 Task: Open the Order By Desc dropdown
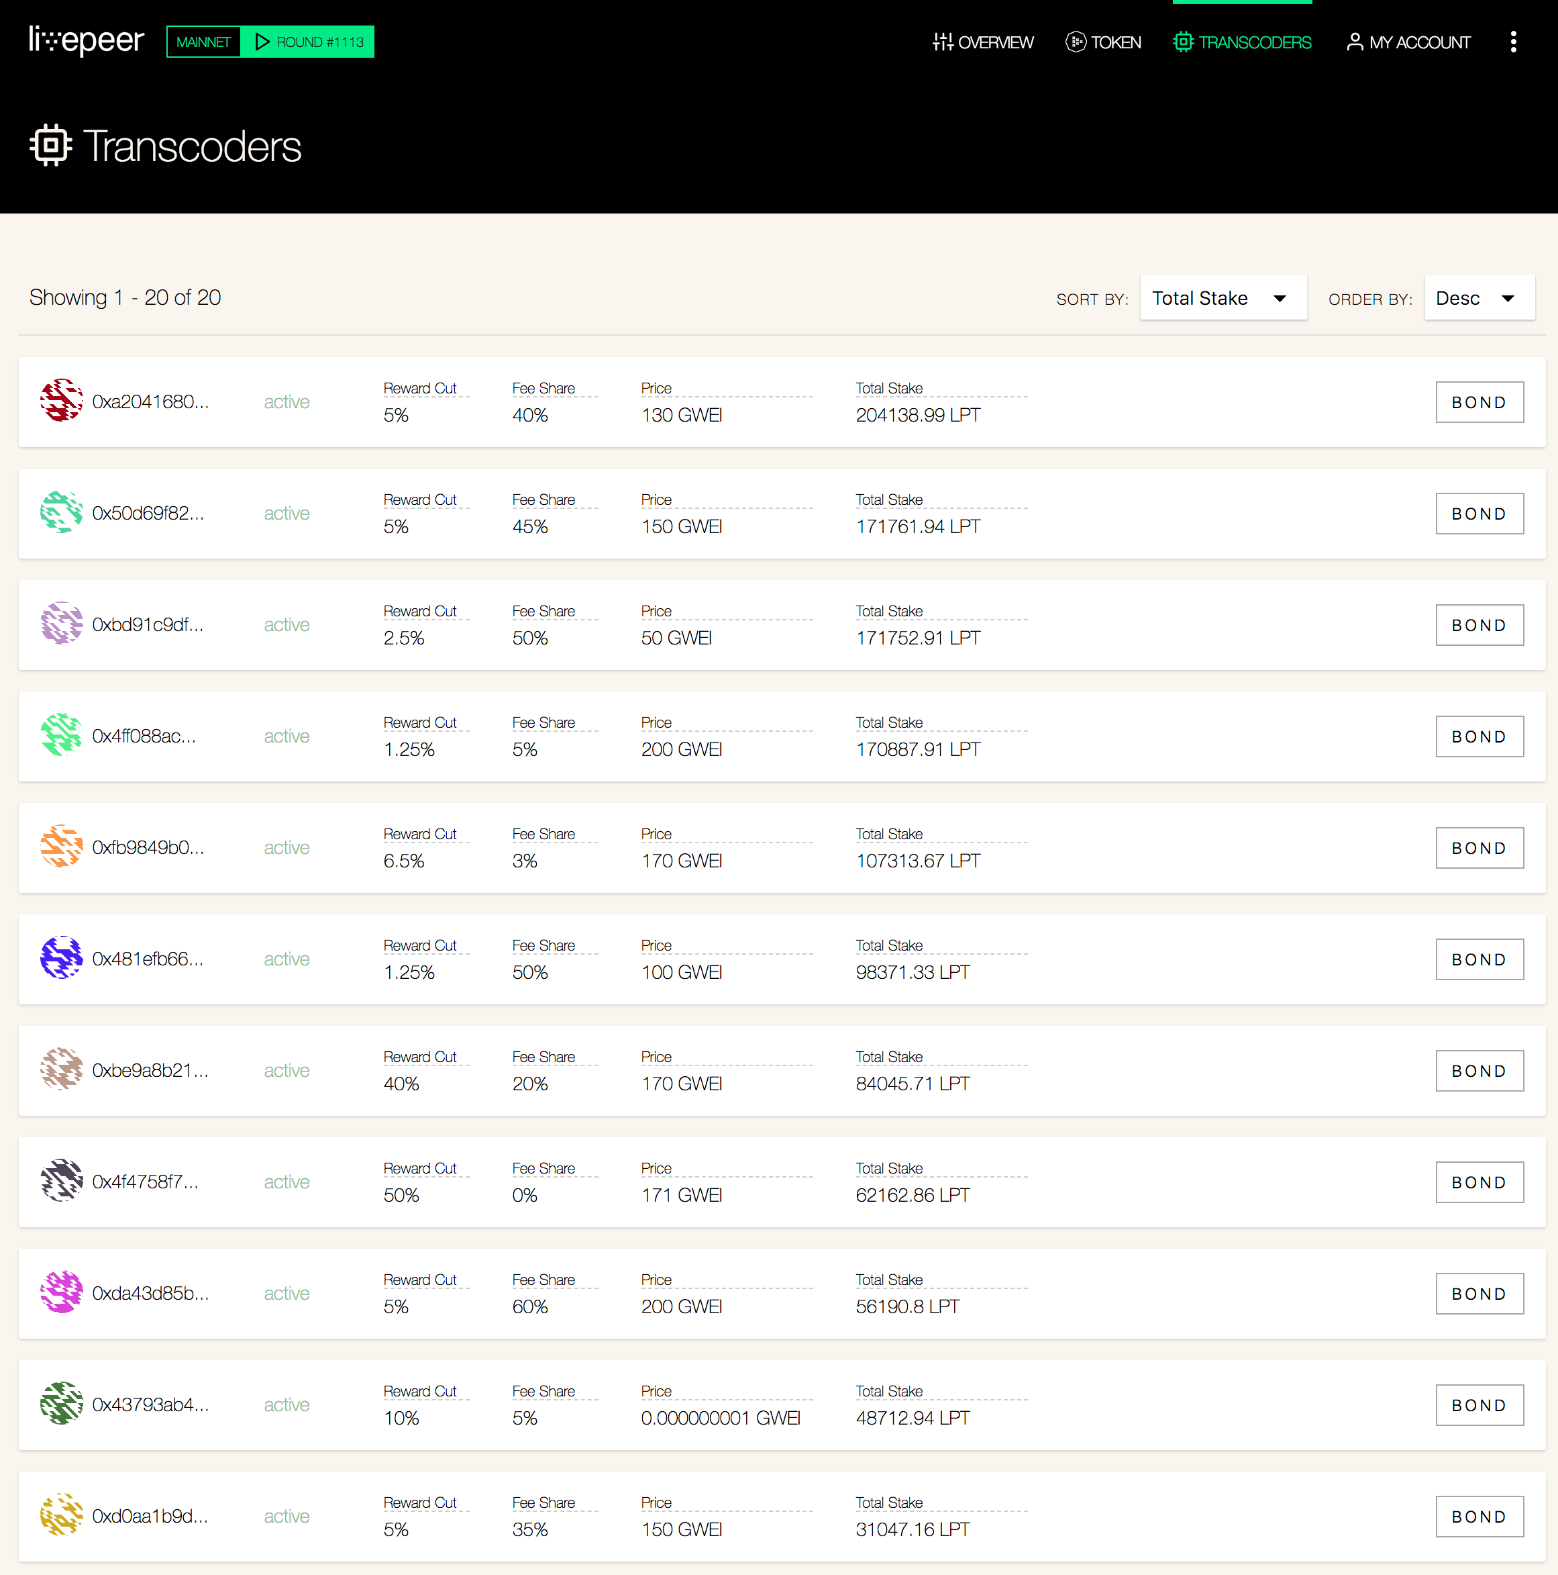tap(1478, 298)
